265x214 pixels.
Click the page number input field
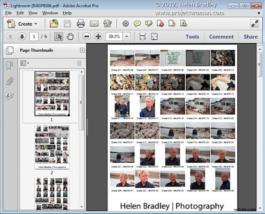tap(34, 36)
